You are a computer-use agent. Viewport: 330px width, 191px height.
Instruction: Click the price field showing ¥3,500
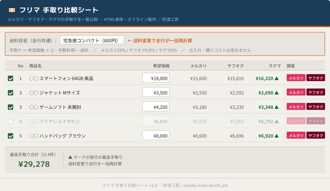156,92
